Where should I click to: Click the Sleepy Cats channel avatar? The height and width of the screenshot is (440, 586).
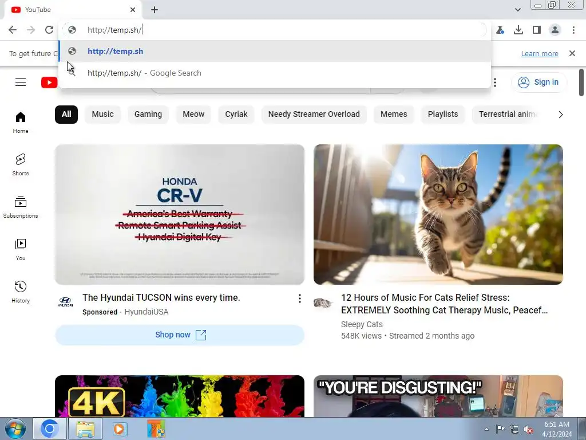coord(323,302)
